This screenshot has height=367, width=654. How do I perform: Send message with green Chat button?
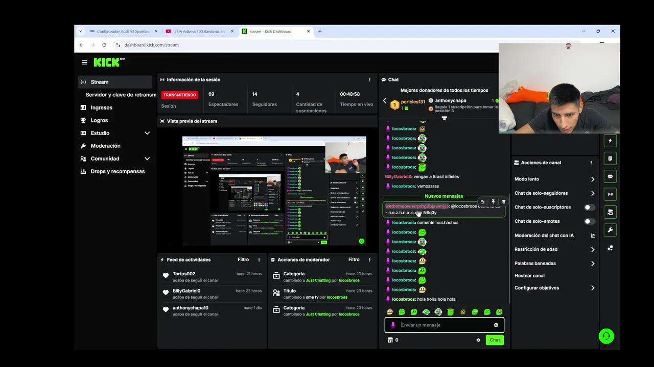pos(495,340)
